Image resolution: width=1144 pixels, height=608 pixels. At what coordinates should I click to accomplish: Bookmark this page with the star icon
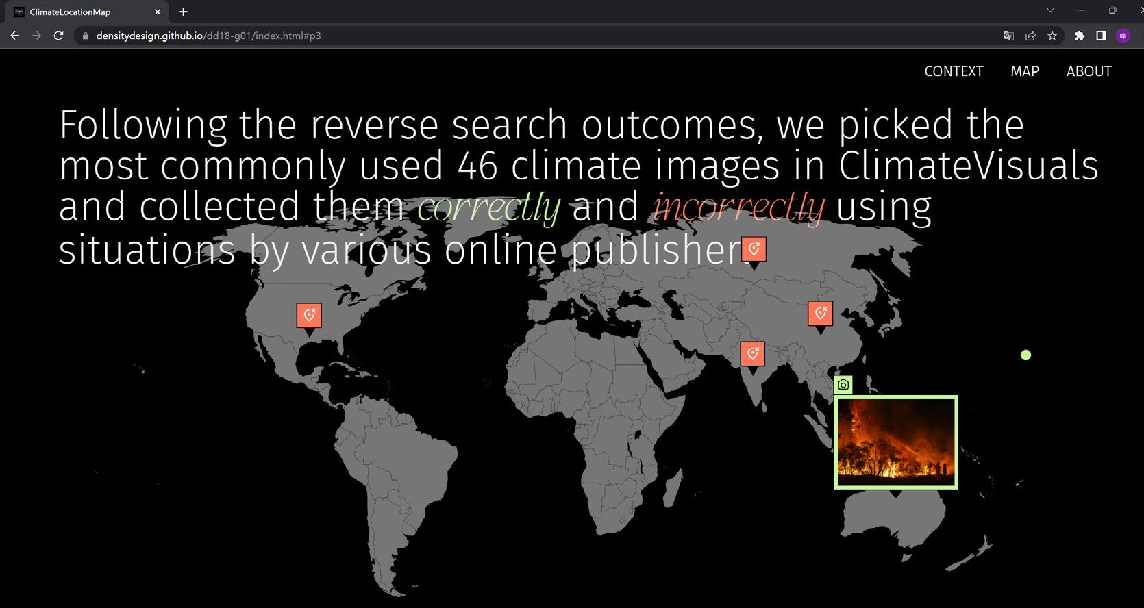1052,36
